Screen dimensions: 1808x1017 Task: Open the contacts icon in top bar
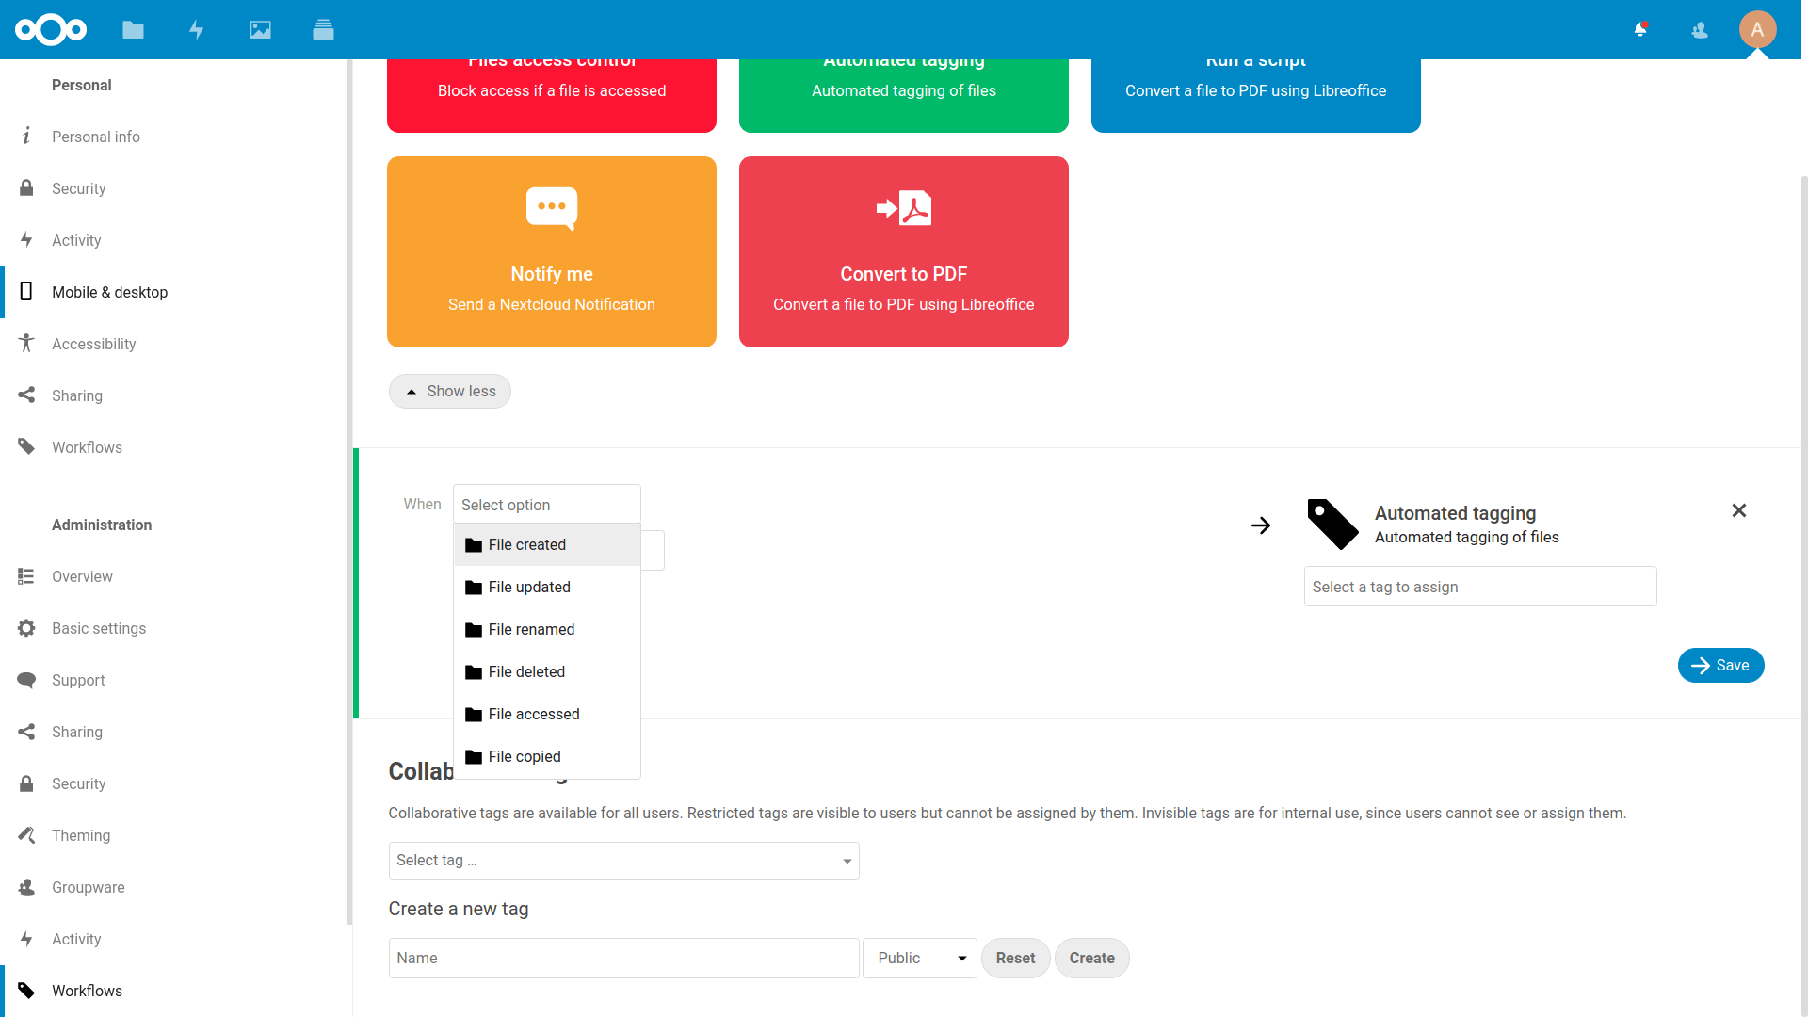[1699, 29]
